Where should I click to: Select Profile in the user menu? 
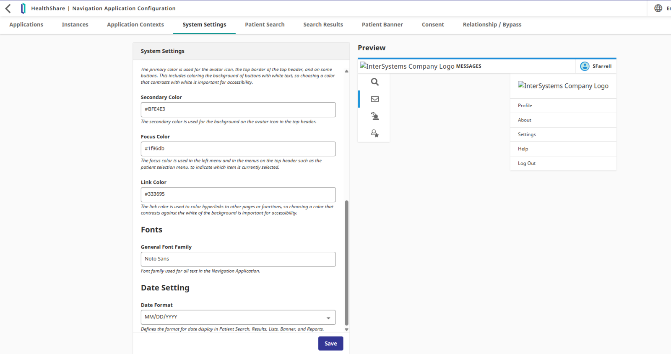563,106
